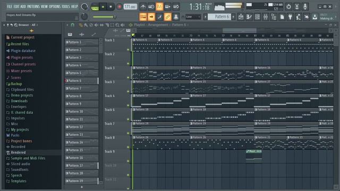
Task: Open the first Pattern 6 clip menu
Action: [x=134, y=40]
